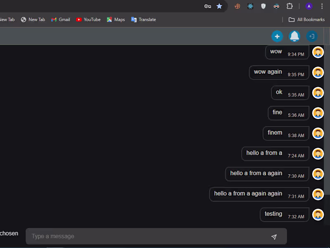This screenshot has width=330, height=248.
Task: Click the avatar beside the 'wow' message
Action: (318, 52)
